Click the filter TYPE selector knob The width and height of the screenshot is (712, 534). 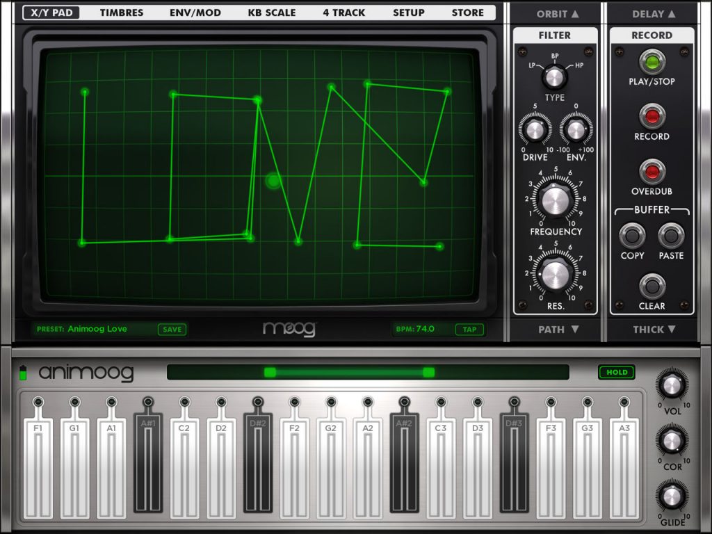coord(554,77)
